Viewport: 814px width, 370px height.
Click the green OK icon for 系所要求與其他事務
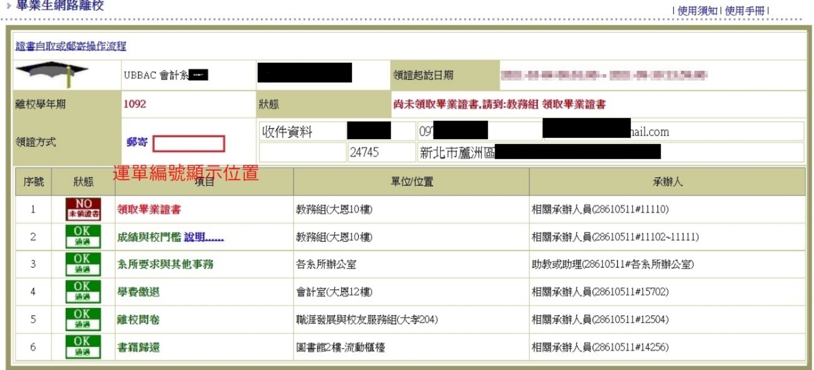[83, 264]
